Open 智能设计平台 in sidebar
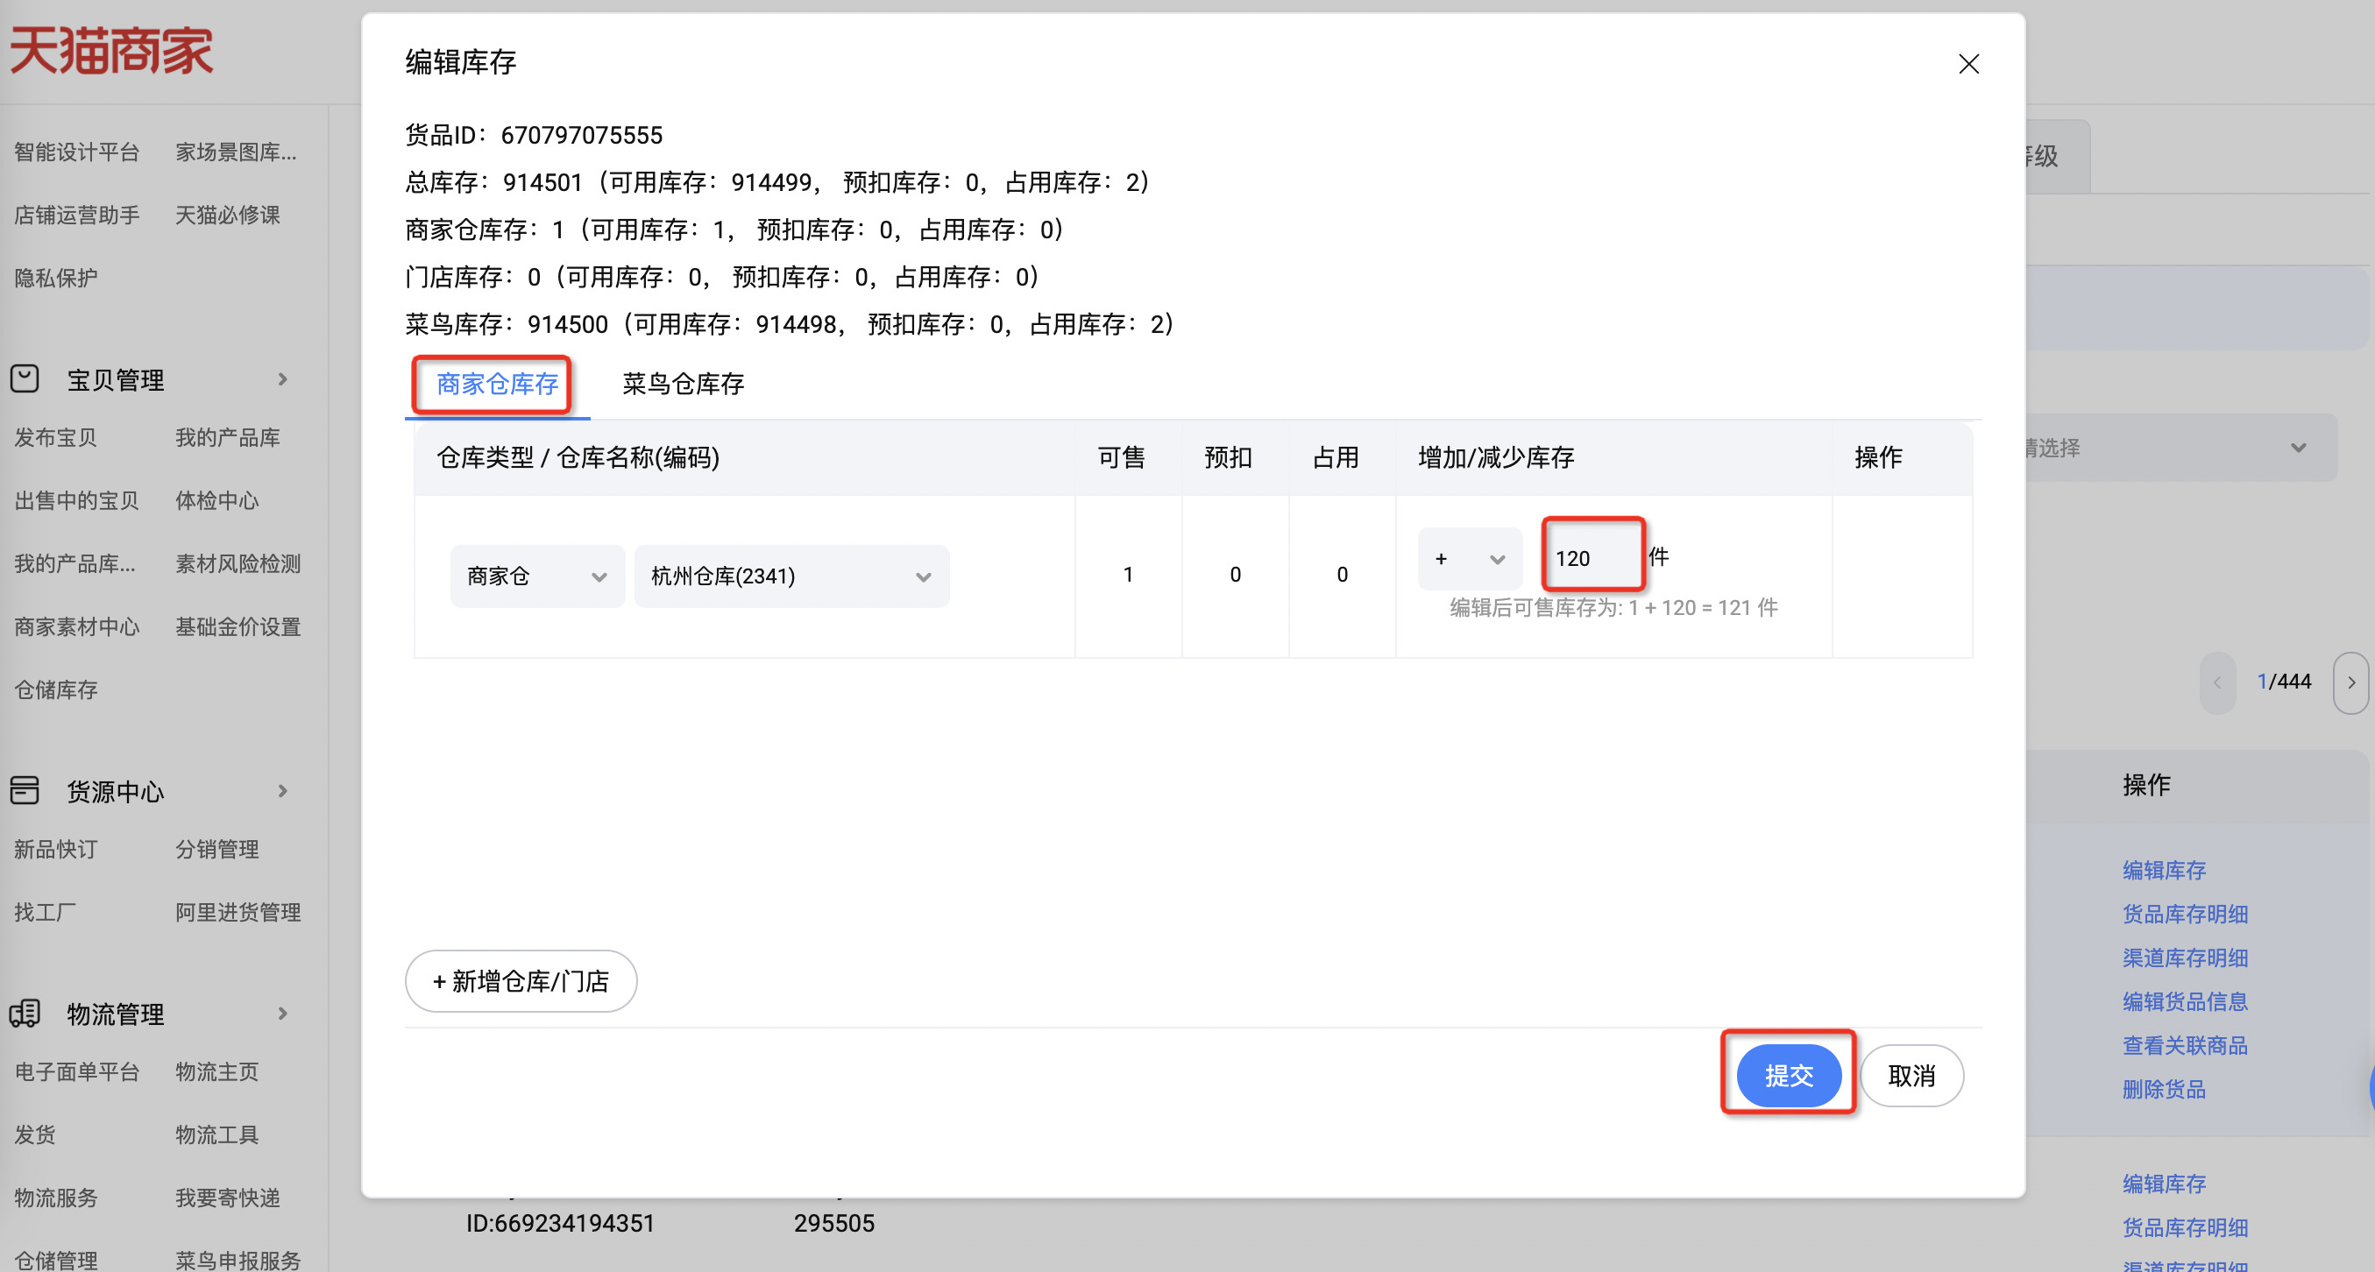Screen dimensions: 2375x1272 click(x=76, y=152)
